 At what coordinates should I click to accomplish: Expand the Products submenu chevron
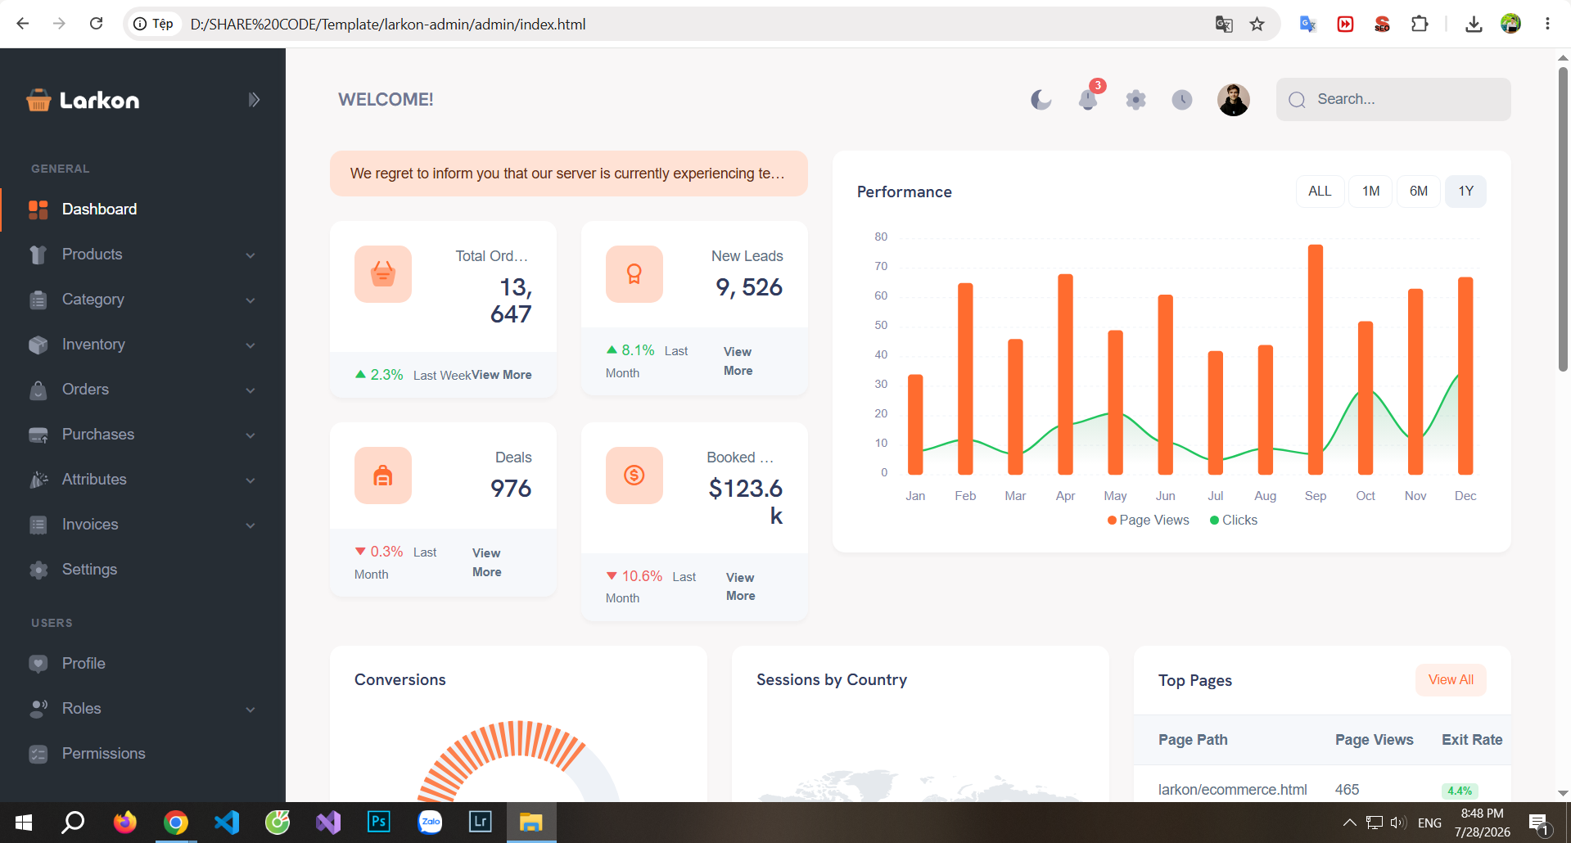pyautogui.click(x=251, y=255)
